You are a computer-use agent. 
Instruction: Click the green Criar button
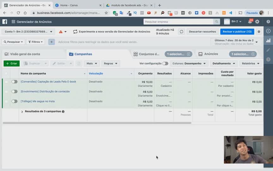click(x=11, y=64)
